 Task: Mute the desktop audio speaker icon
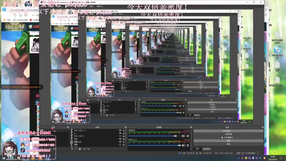pyautogui.click(x=183, y=136)
